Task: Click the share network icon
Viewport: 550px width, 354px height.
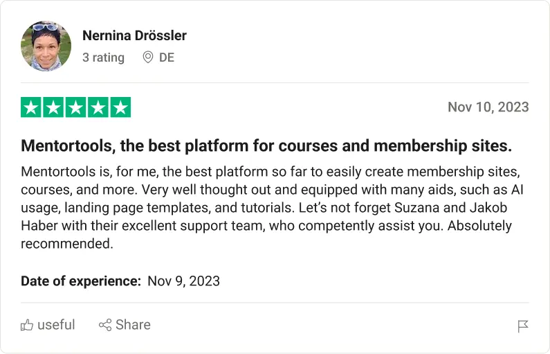Action: pos(105,325)
